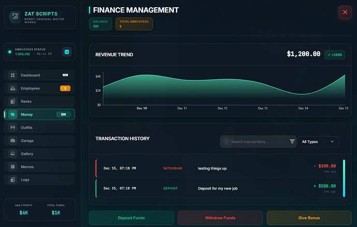Viewport: 357px width, 227px height.
Task: Click the Total Funds $1K value
Action: click(56, 213)
